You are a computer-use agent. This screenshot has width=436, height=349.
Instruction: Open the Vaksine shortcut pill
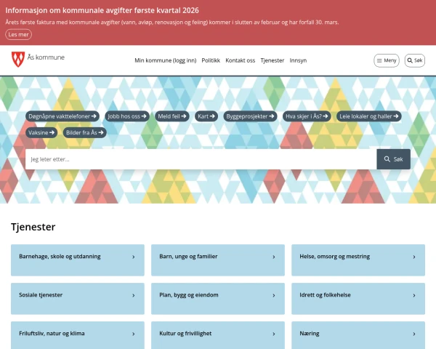42,132
